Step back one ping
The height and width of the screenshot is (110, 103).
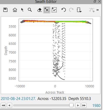(10, 105)
